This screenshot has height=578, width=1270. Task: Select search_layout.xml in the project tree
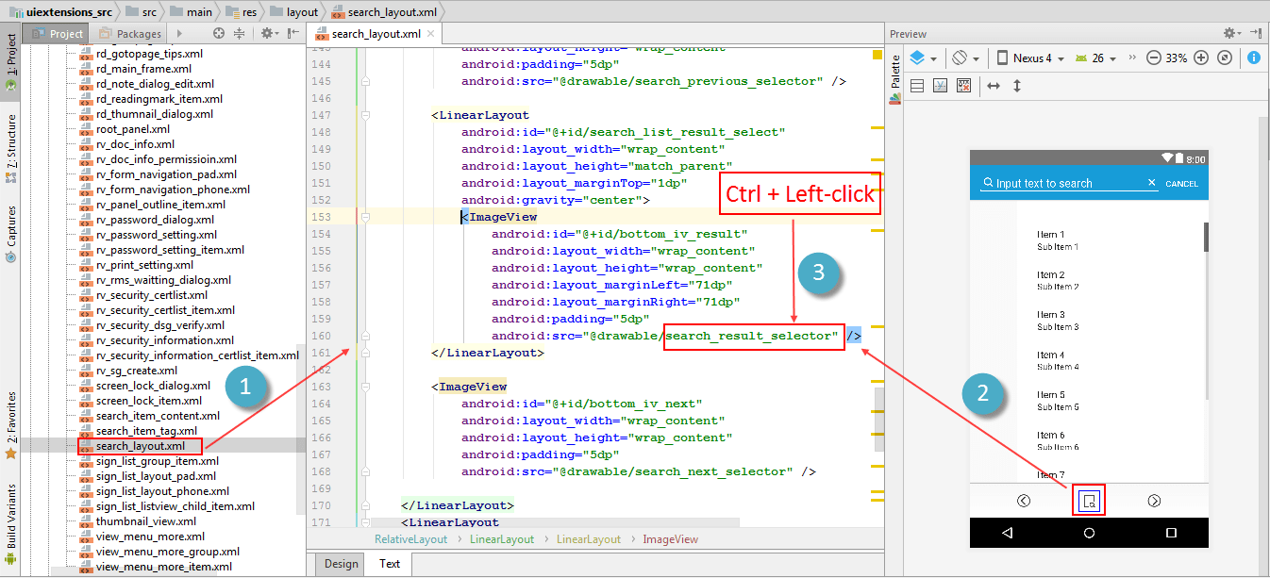click(x=141, y=446)
